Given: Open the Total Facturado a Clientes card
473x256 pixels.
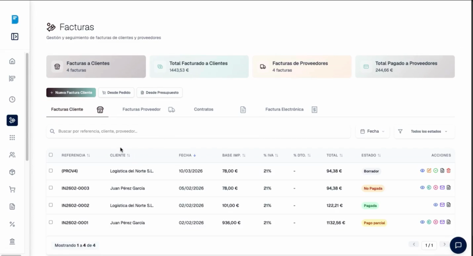Looking at the screenshot, I should click(199, 66).
